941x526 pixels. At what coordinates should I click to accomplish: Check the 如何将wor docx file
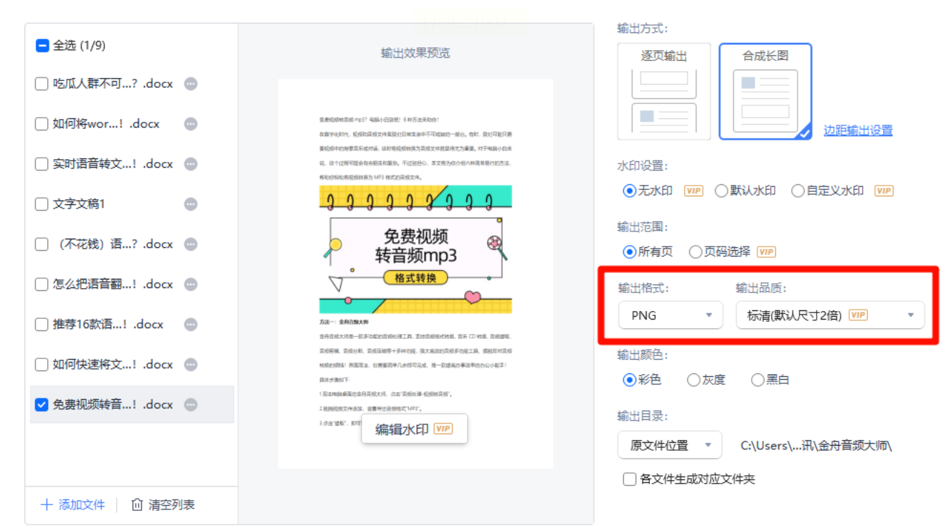coord(42,124)
